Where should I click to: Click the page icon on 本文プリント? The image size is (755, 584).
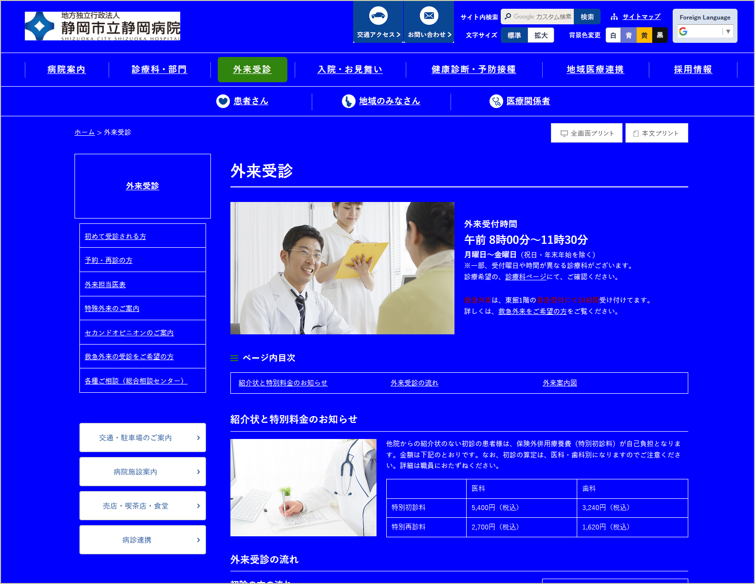[x=636, y=133]
